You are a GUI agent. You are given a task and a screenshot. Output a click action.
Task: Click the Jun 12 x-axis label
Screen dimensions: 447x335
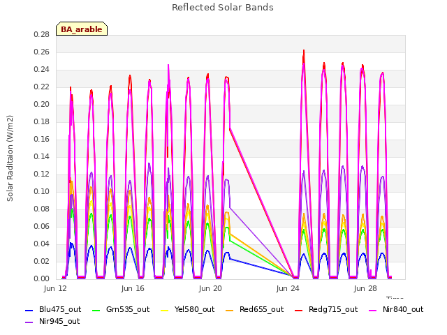click(55, 288)
